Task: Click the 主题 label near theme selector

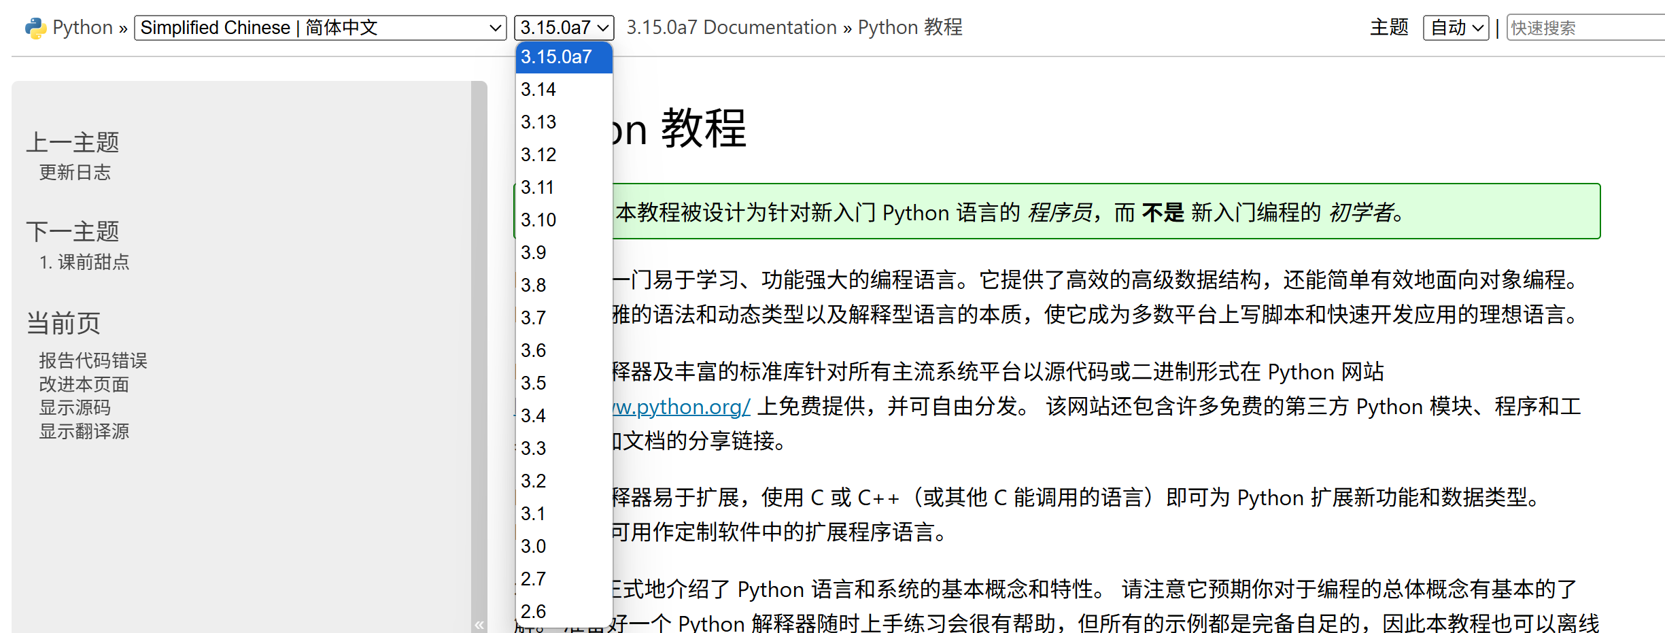Action: (1390, 28)
